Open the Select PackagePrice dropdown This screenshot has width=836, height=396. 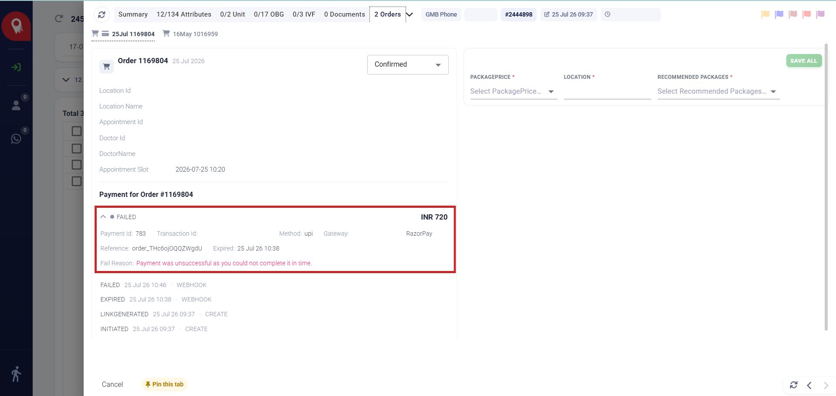tap(514, 91)
